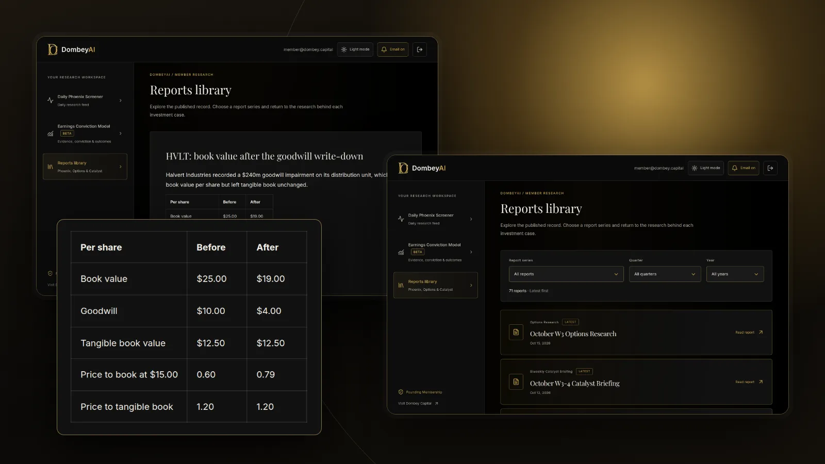The image size is (825, 464).
Task: Click the member@dombey.capital address in the right window
Action: (x=659, y=168)
